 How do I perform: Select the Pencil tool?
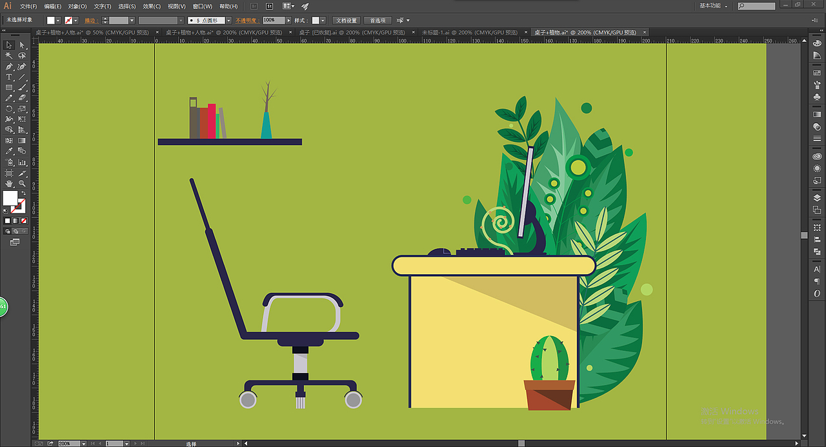coord(9,97)
